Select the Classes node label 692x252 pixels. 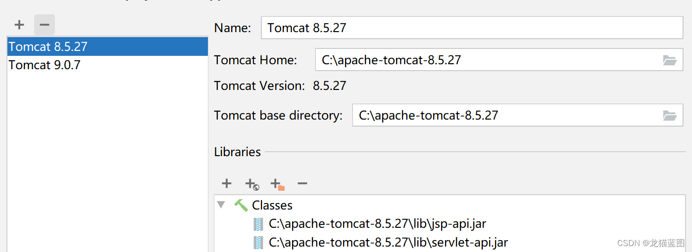coord(272,205)
